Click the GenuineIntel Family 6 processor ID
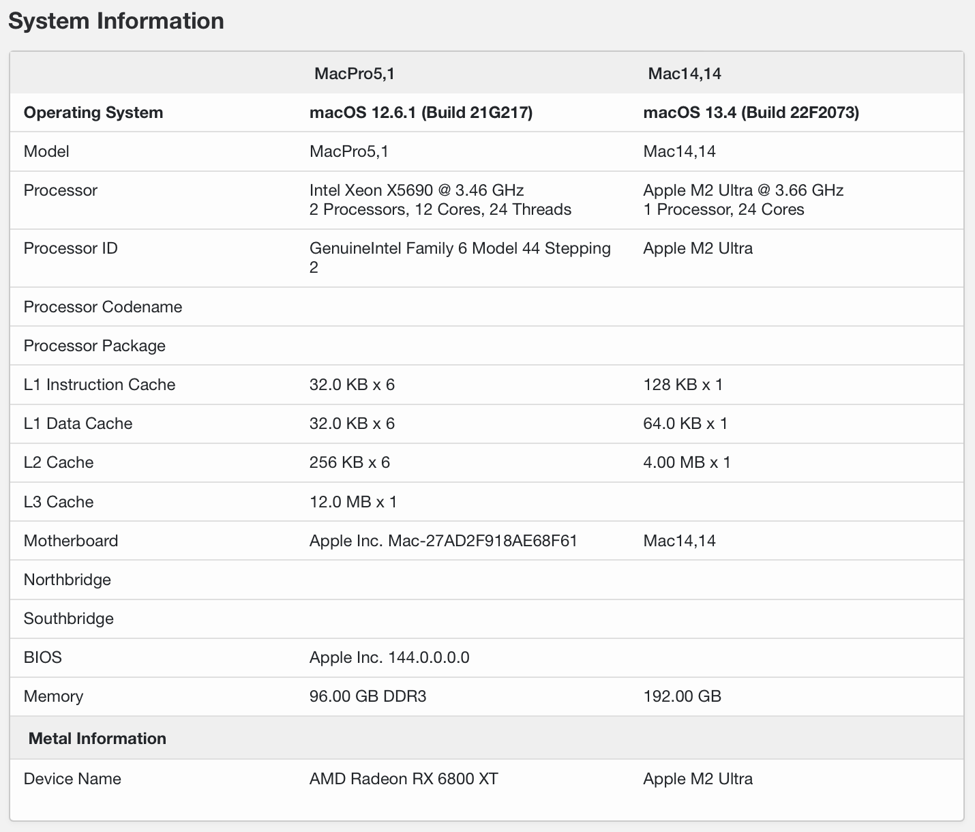This screenshot has width=975, height=832. [x=460, y=249]
